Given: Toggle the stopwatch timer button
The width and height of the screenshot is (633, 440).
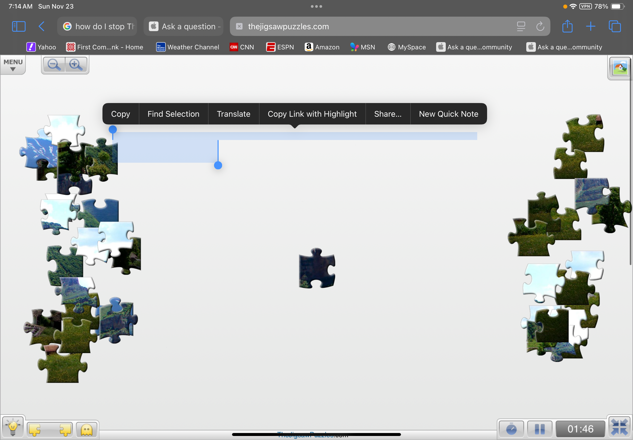Looking at the screenshot, I should tap(511, 429).
